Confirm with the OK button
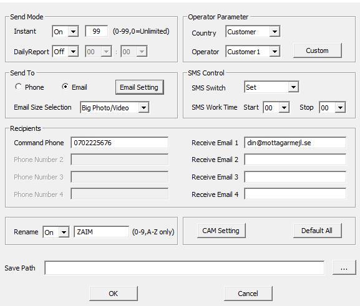Viewport: 360px width, 306px height. 114,294
